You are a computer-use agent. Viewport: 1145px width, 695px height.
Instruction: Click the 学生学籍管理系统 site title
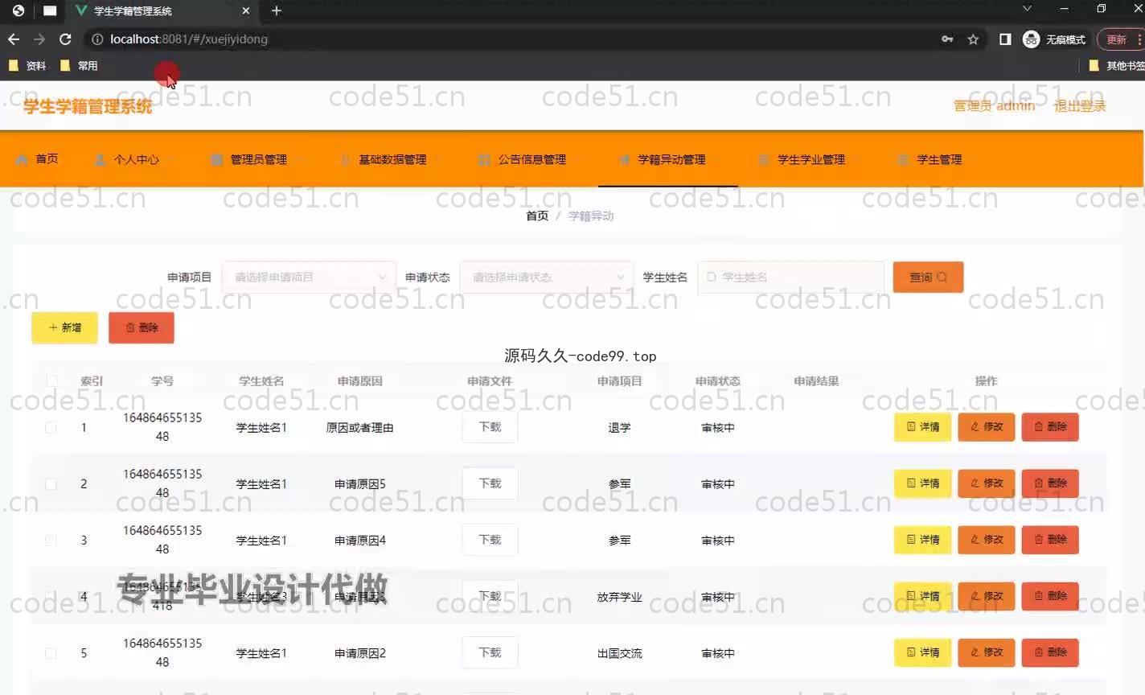(88, 106)
